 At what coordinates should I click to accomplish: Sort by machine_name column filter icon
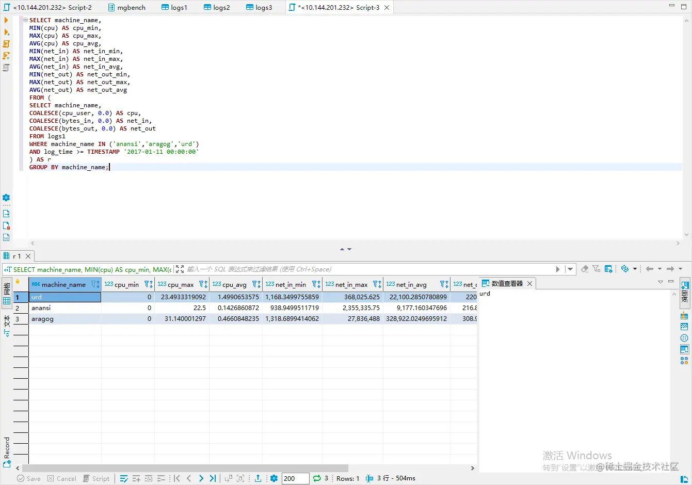pos(95,284)
